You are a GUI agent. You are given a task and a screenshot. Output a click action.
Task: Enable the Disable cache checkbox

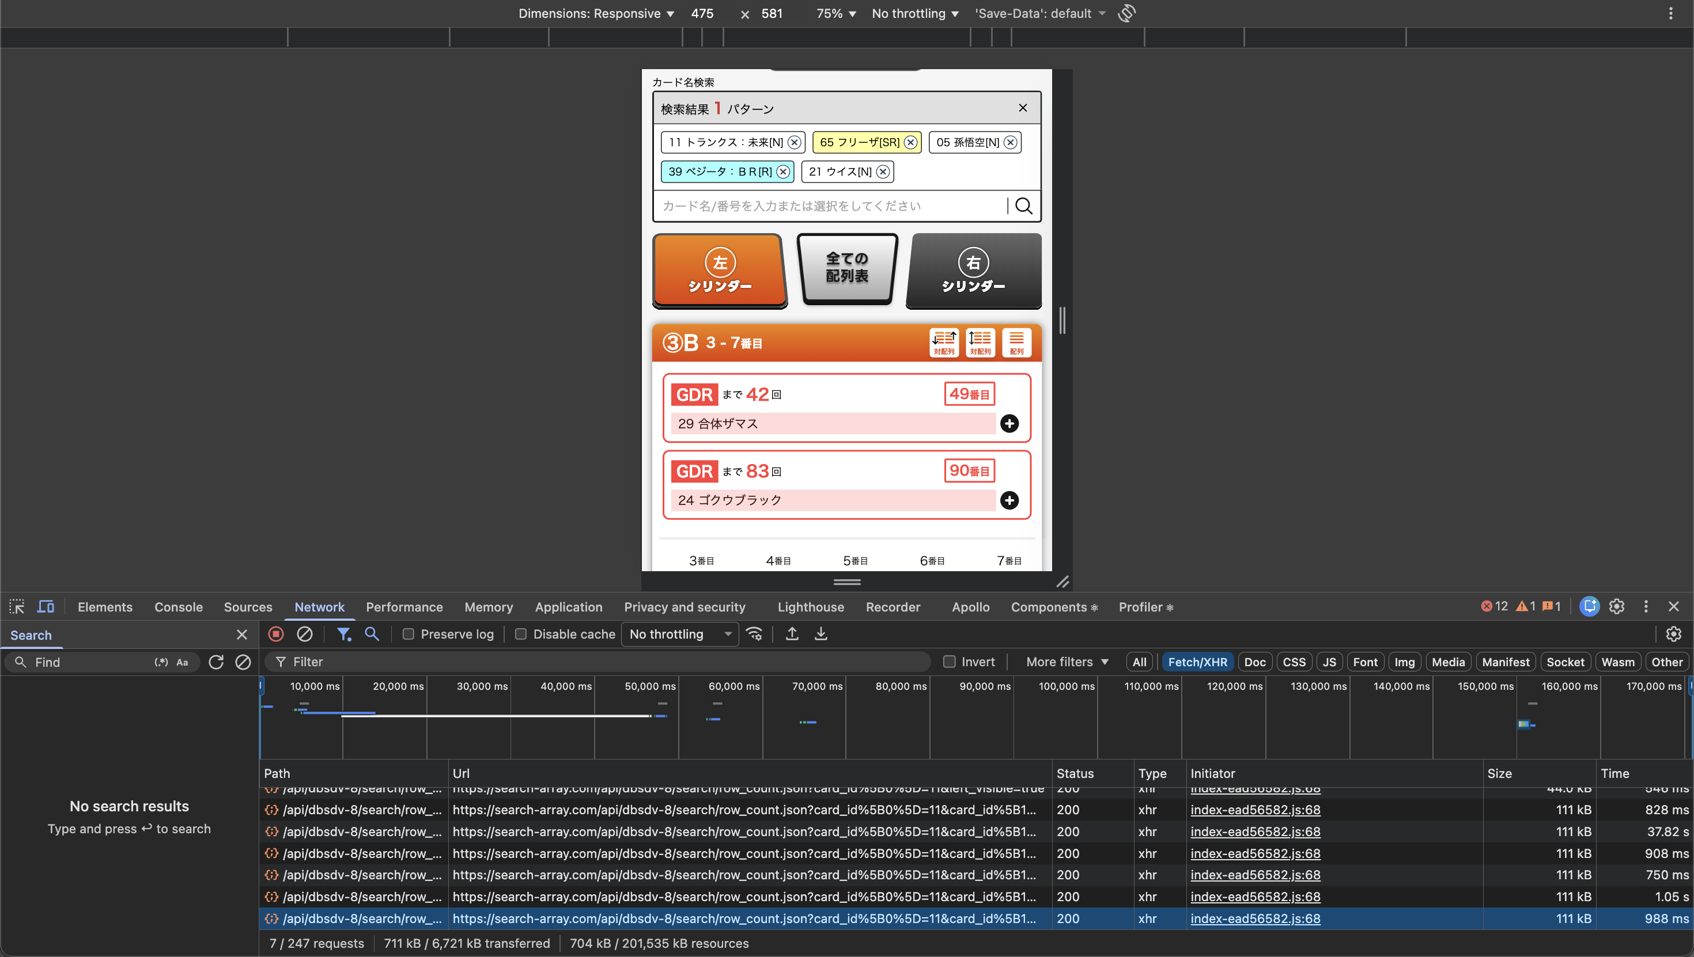pyautogui.click(x=521, y=633)
